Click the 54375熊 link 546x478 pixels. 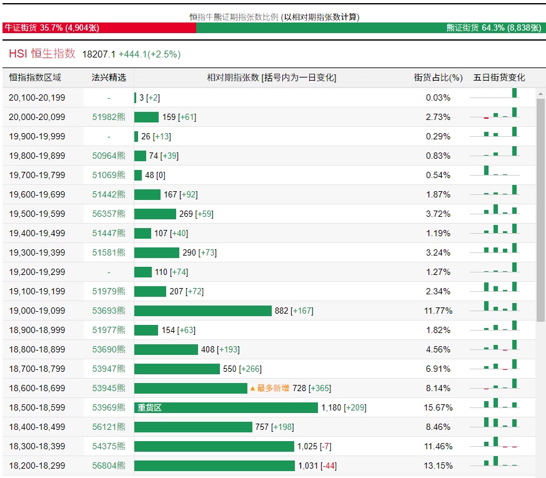pyautogui.click(x=109, y=446)
